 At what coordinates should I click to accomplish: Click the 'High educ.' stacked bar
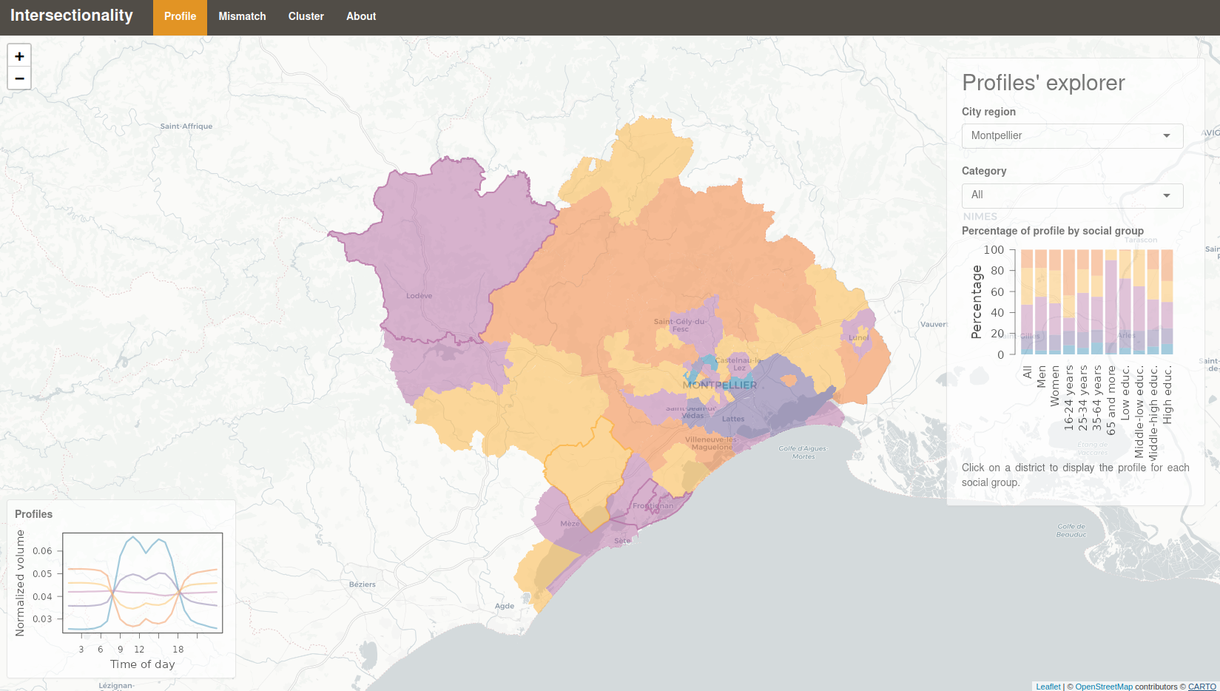[x=1167, y=302]
